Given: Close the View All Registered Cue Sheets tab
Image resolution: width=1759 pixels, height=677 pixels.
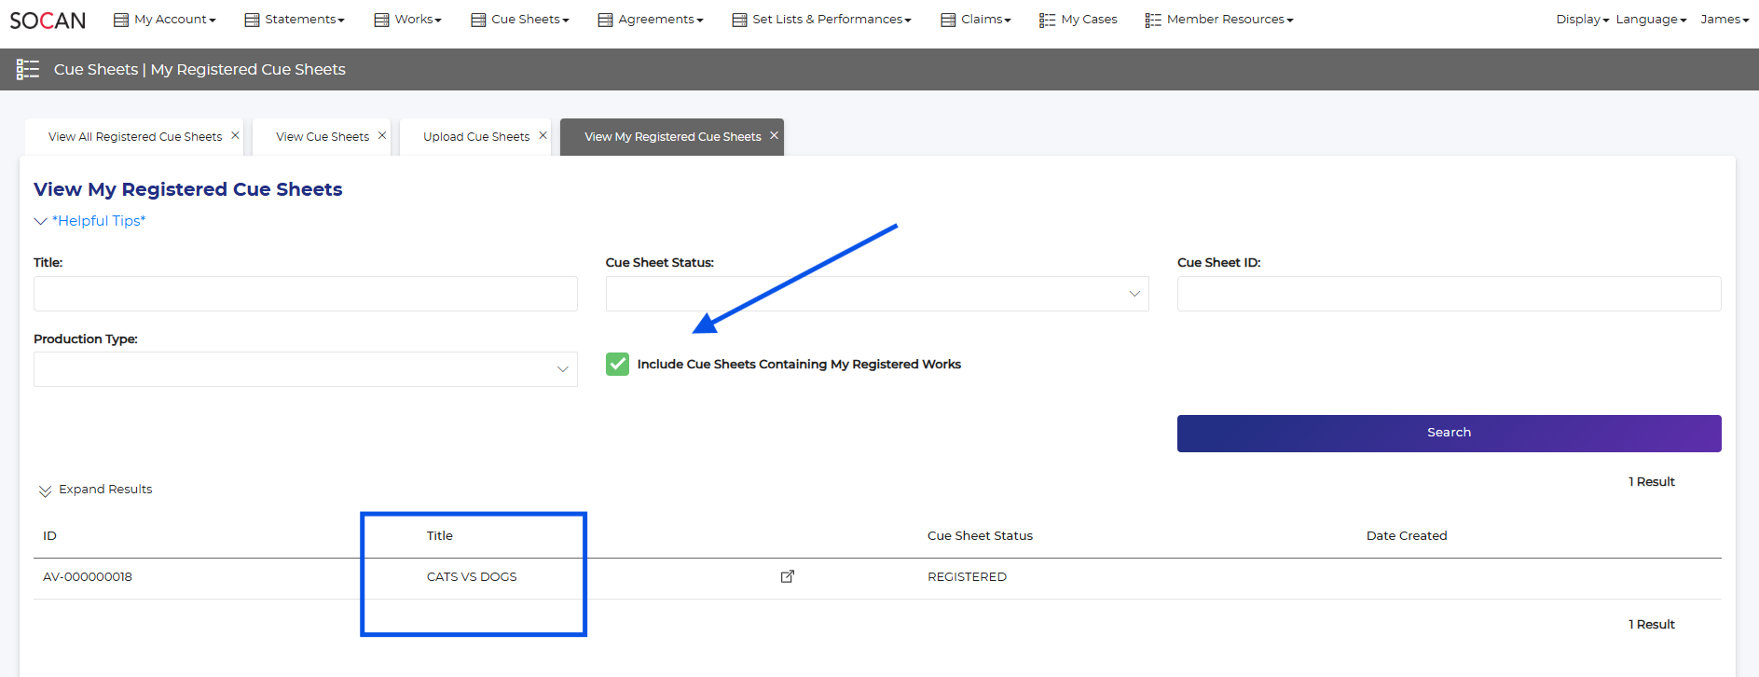Looking at the screenshot, I should click(235, 135).
